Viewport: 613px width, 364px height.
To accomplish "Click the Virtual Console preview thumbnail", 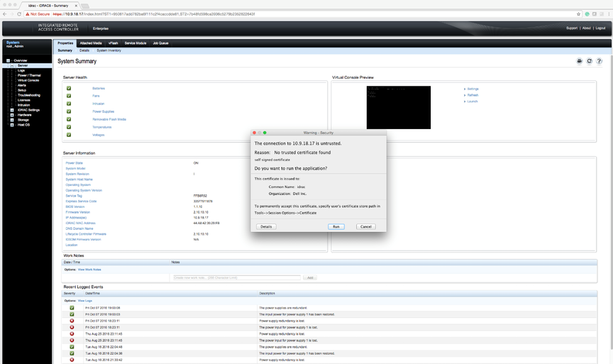I will tap(398, 107).
